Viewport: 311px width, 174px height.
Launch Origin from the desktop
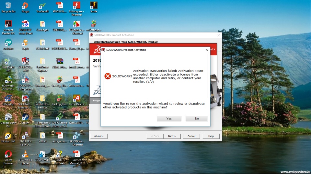click(x=25, y=7)
